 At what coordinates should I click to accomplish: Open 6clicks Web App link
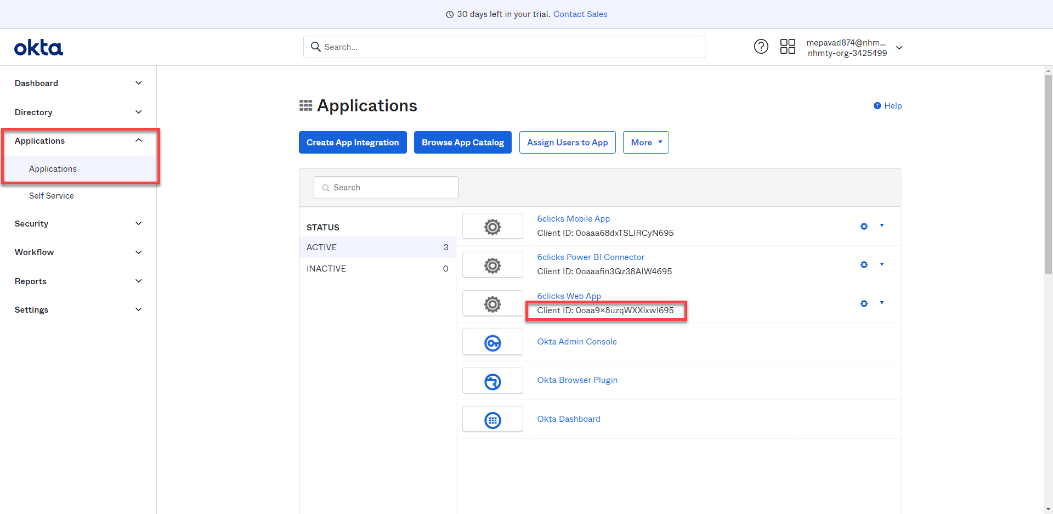coord(569,296)
